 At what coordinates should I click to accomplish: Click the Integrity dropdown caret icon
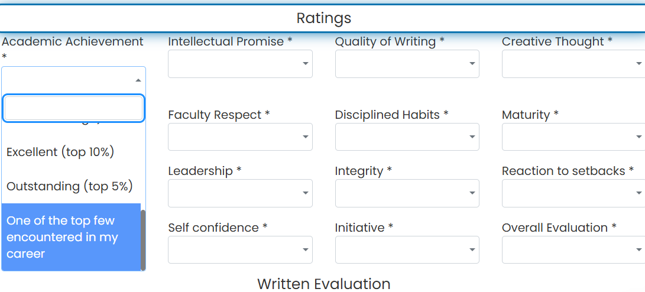click(472, 193)
